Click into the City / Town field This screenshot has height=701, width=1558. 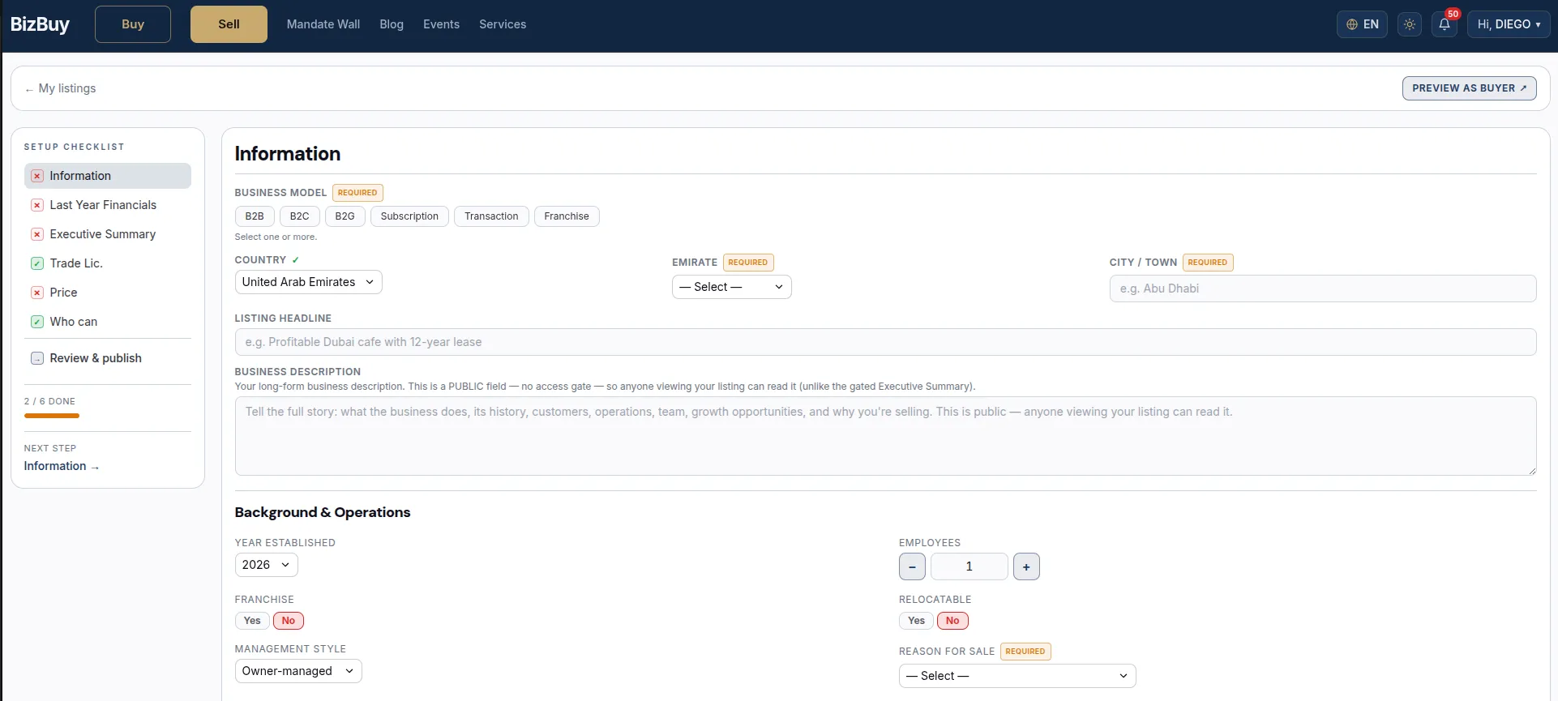pos(1323,289)
